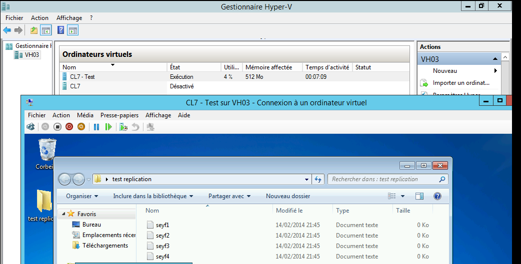The width and height of the screenshot is (521, 264).
Task: Select CL7 - Test virtual machine row
Action: [x=234, y=77]
